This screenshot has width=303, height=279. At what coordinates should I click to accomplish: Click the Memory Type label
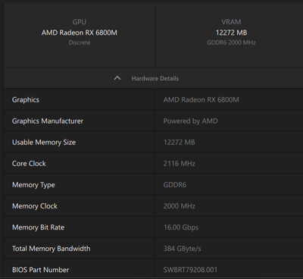coord(33,185)
